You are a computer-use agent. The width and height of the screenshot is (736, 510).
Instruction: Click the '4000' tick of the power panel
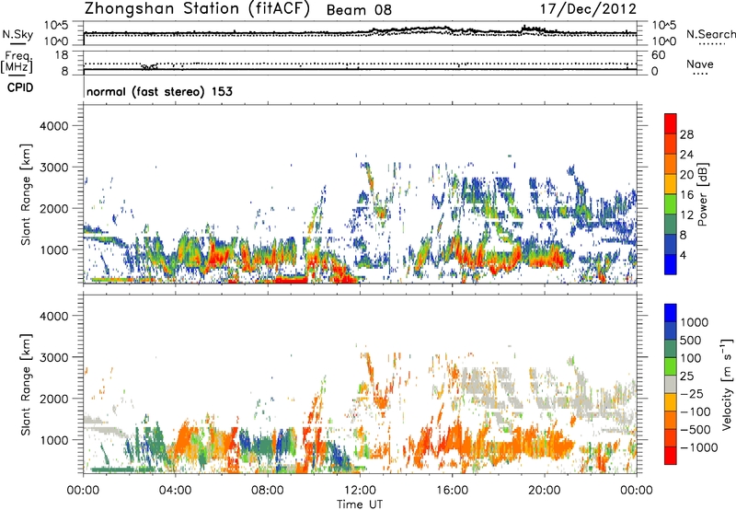[x=53, y=126]
